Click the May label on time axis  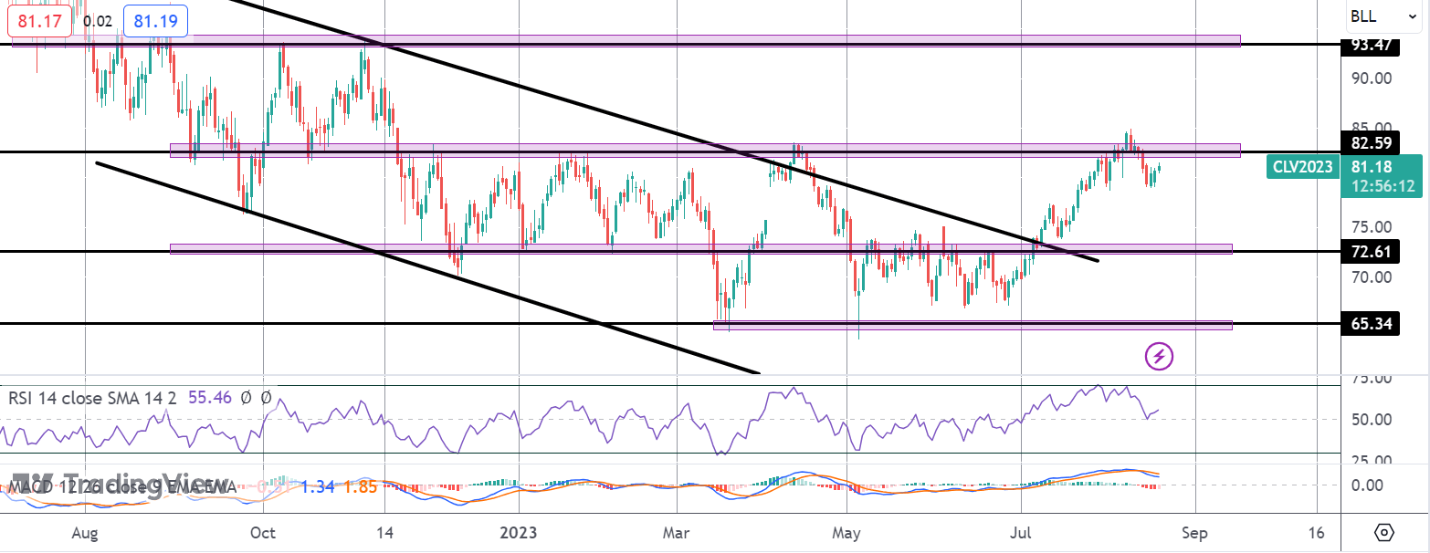tap(847, 531)
